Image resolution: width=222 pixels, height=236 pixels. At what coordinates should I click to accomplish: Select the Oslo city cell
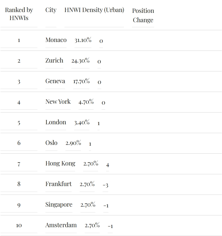(x=51, y=143)
